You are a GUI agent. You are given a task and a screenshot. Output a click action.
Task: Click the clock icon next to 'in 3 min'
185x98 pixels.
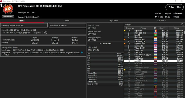(x=45, y=33)
